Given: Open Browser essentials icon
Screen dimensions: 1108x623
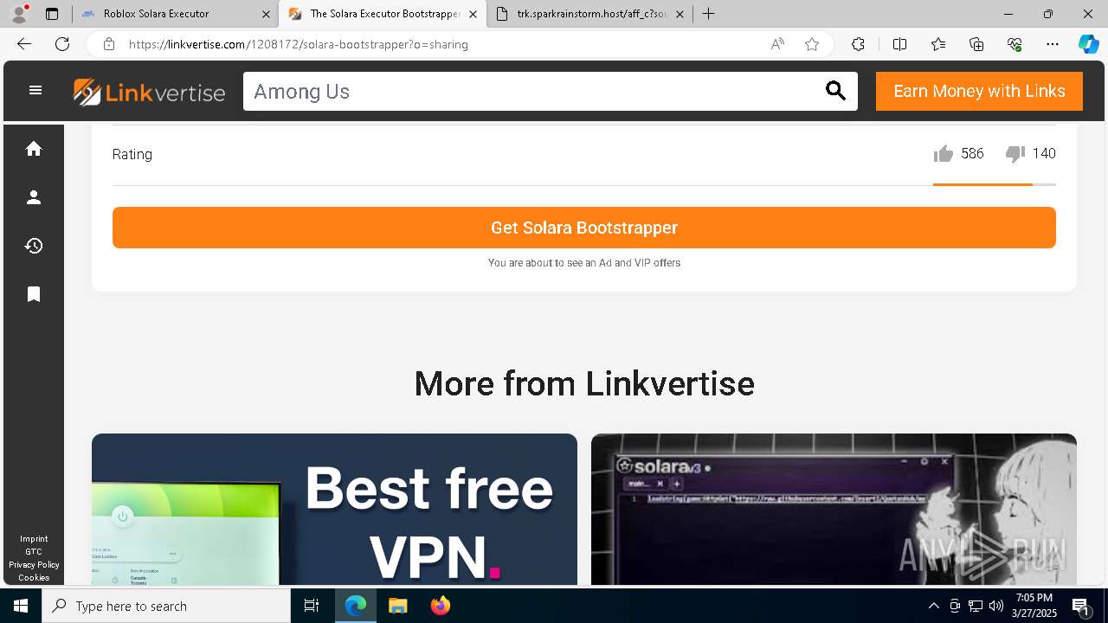Looking at the screenshot, I should [1015, 44].
